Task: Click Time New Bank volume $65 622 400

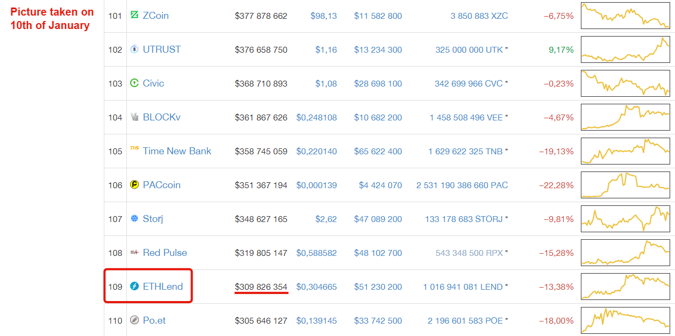Action: click(378, 152)
